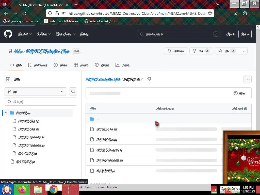This screenshot has height=195, width=260.
Task: Select the root README.md in file tree
Action: point(26,161)
